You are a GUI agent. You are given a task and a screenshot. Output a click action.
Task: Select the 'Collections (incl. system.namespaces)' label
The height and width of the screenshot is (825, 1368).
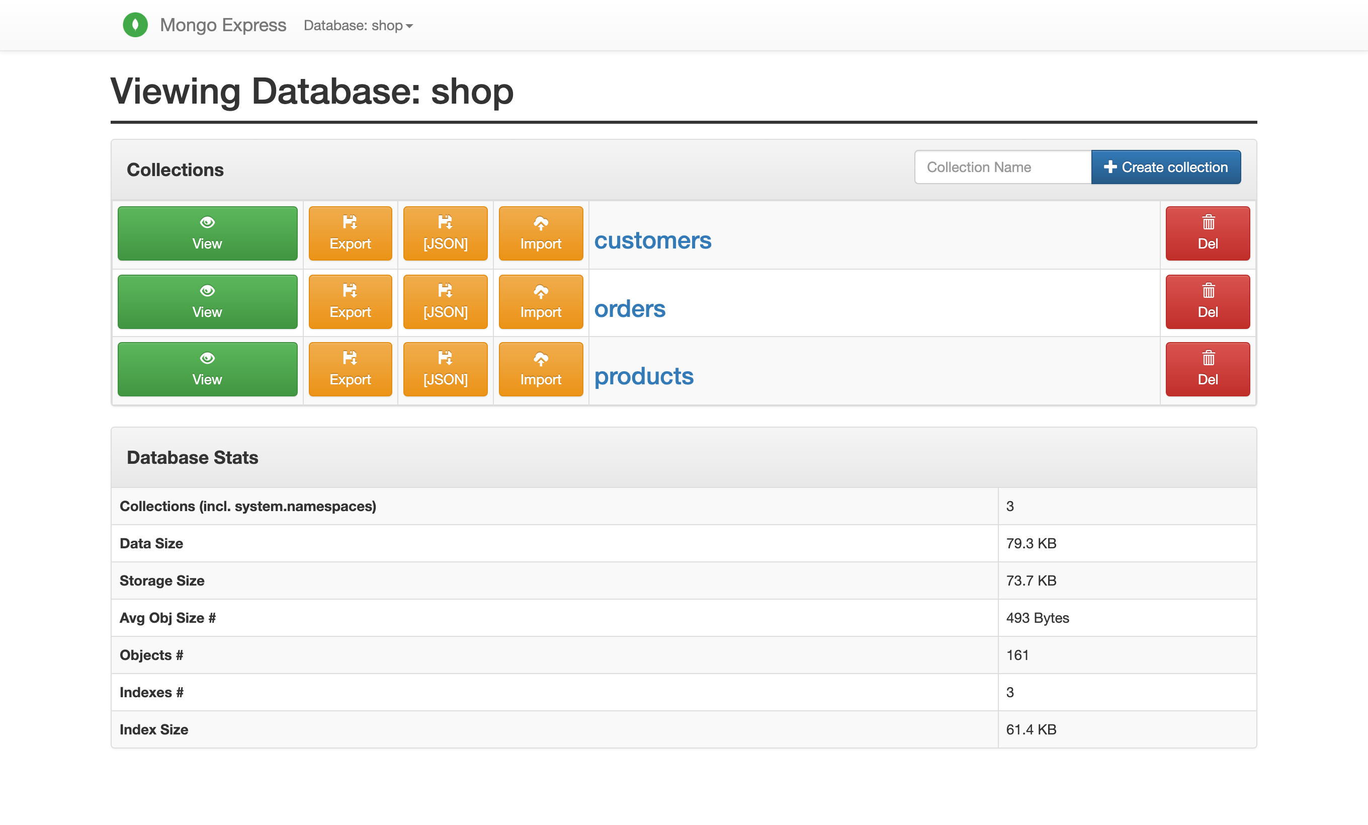click(x=247, y=507)
